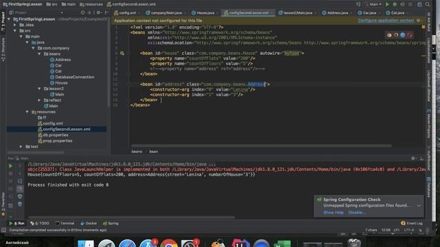Open in Chrome browser icon in editor

(x=389, y=35)
